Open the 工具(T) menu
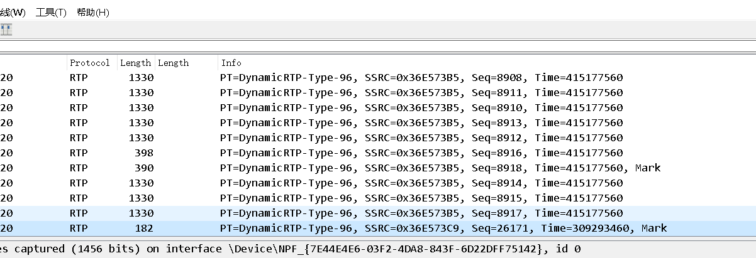 (51, 13)
